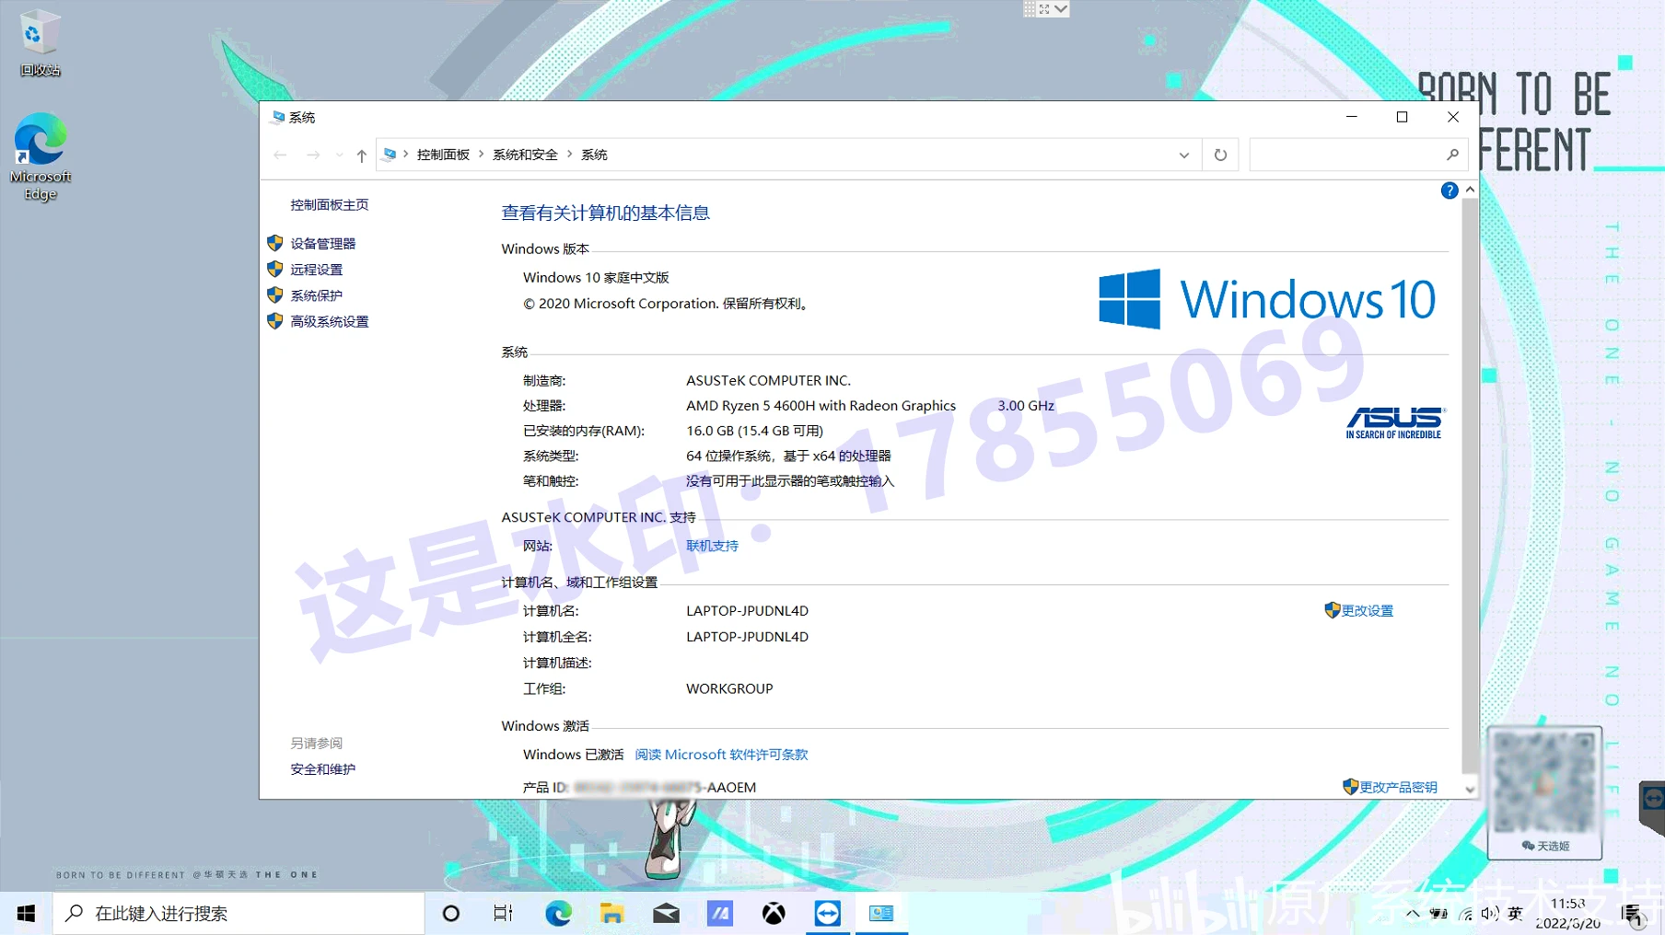Click AMD Ryzen 5 4600H processor text
The width and height of the screenshot is (1665, 935).
[821, 405]
